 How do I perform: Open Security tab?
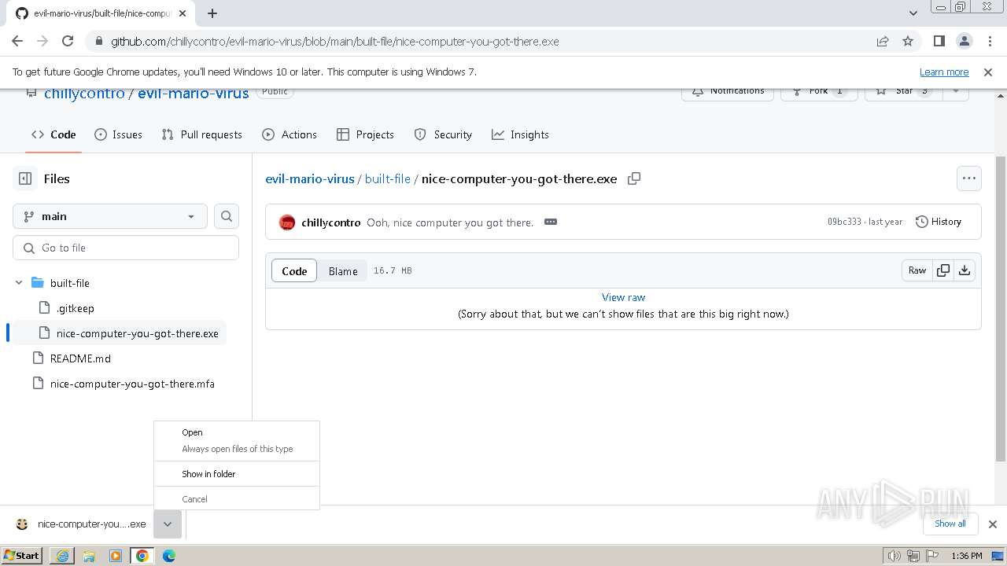coord(443,134)
